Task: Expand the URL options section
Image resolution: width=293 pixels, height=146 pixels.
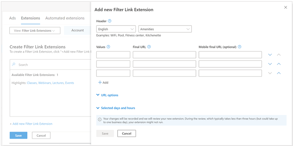Action: (107, 95)
